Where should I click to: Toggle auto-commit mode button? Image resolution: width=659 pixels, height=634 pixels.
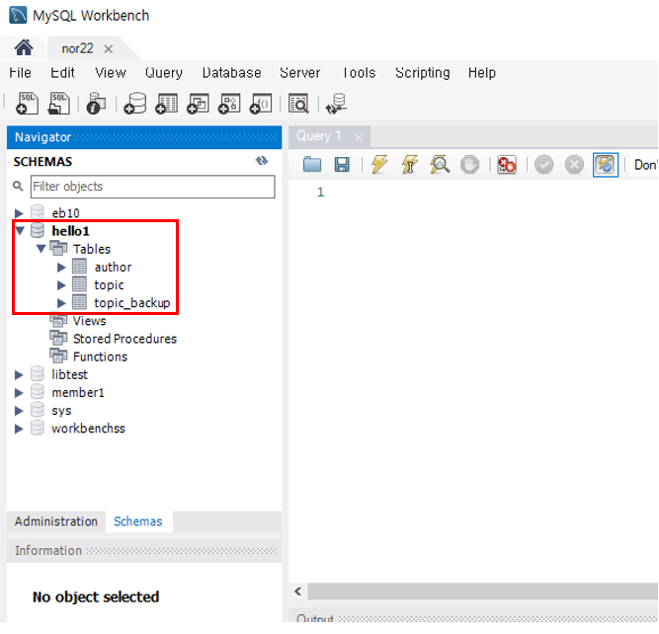coord(606,165)
